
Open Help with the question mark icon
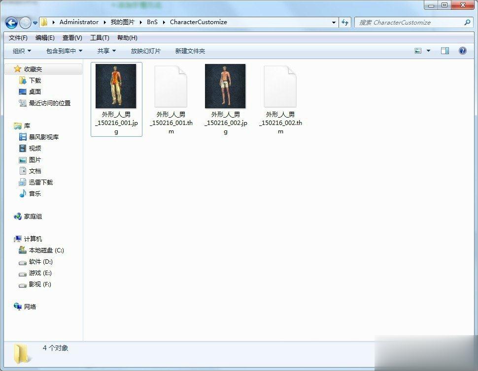coord(462,51)
